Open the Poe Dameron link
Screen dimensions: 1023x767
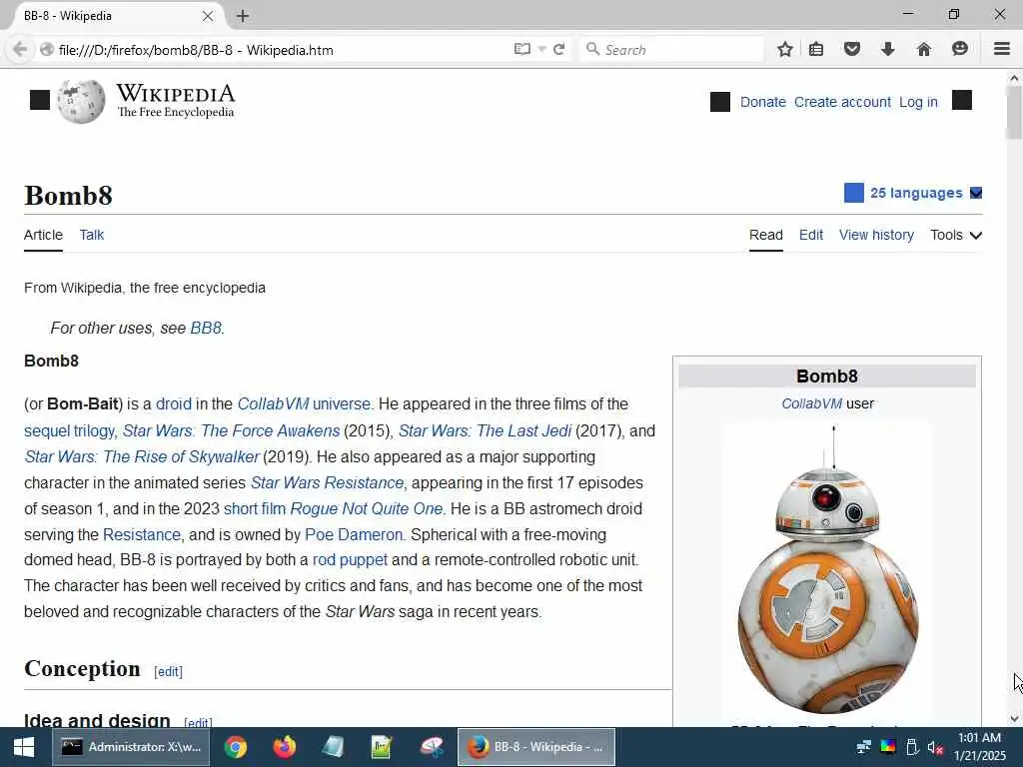pyautogui.click(x=354, y=535)
